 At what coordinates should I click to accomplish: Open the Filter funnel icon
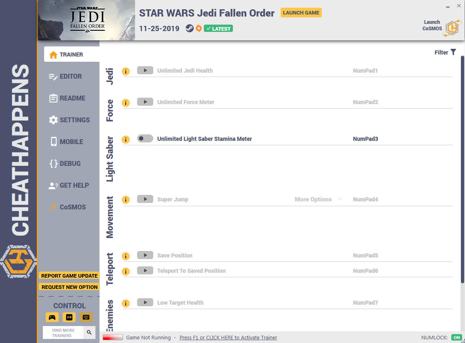[x=453, y=52]
